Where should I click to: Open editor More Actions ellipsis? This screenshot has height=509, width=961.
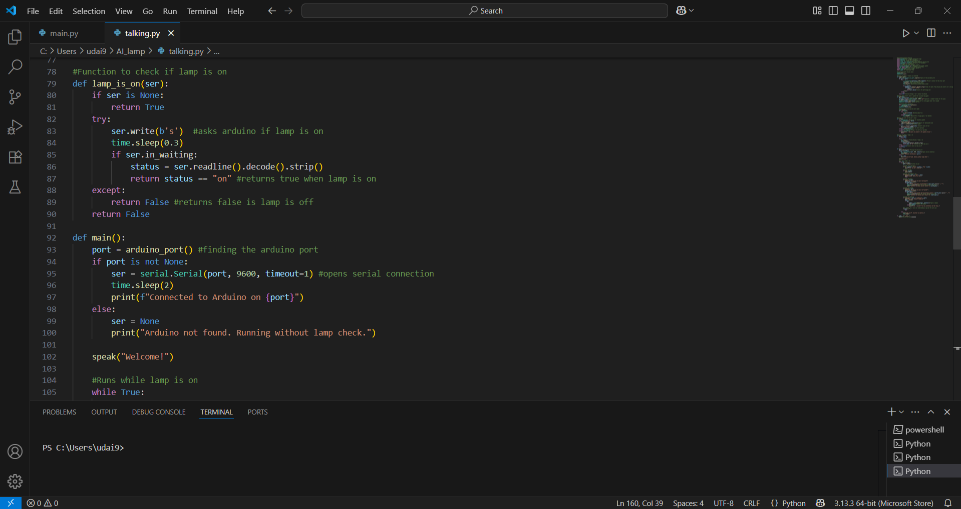point(947,33)
